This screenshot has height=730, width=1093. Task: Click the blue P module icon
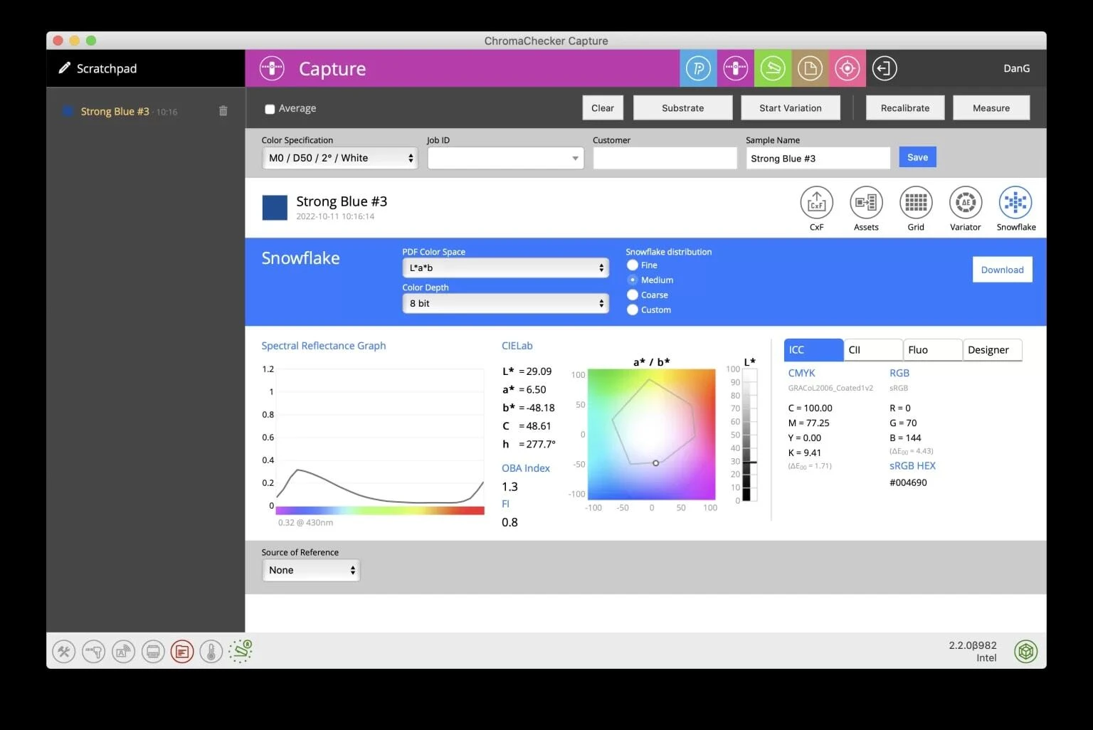click(x=698, y=68)
